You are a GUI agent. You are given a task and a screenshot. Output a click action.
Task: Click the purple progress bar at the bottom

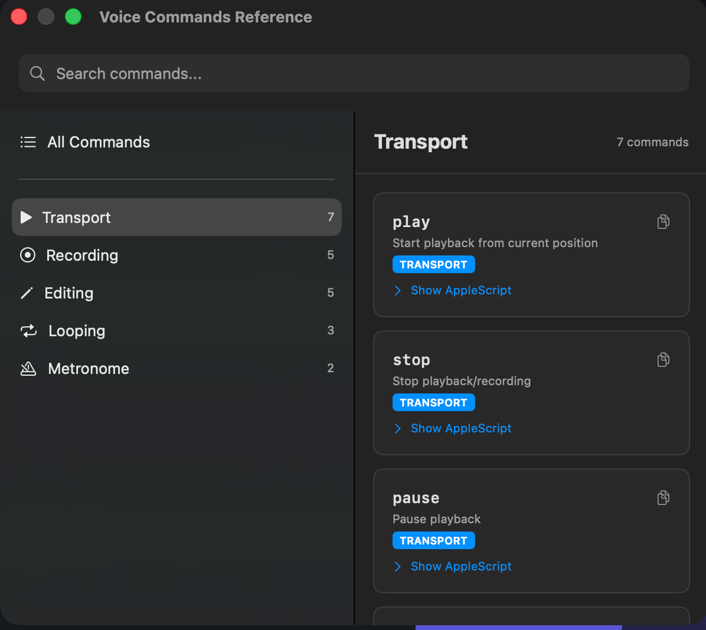(x=519, y=627)
